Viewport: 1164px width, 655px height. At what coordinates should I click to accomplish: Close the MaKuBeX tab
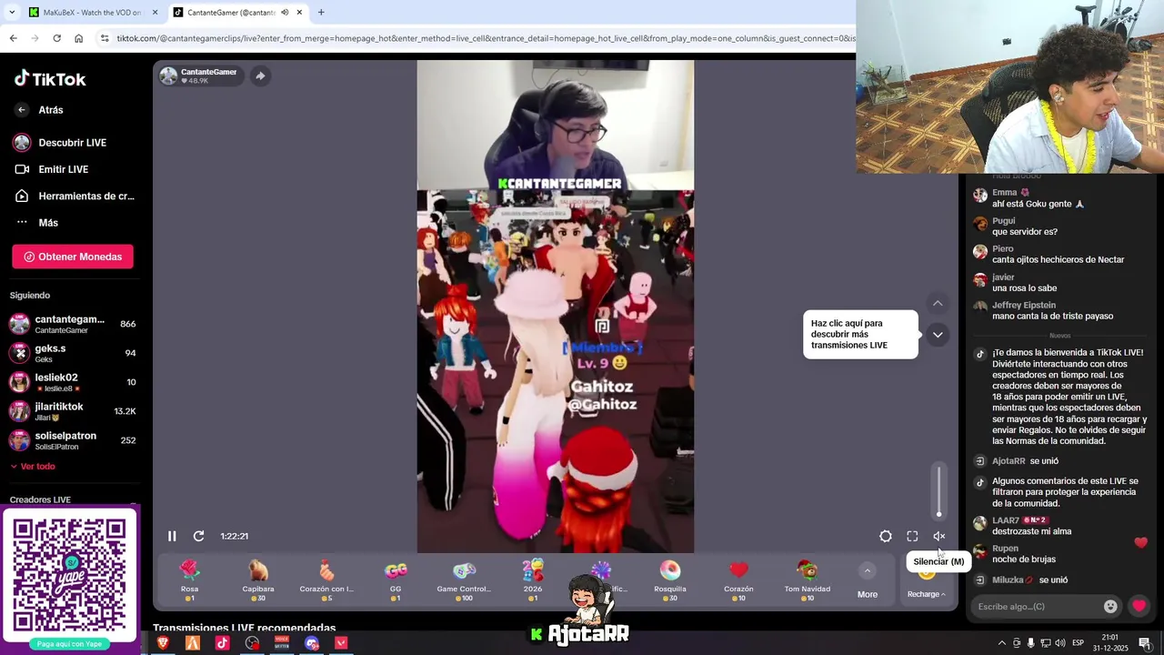155,13
